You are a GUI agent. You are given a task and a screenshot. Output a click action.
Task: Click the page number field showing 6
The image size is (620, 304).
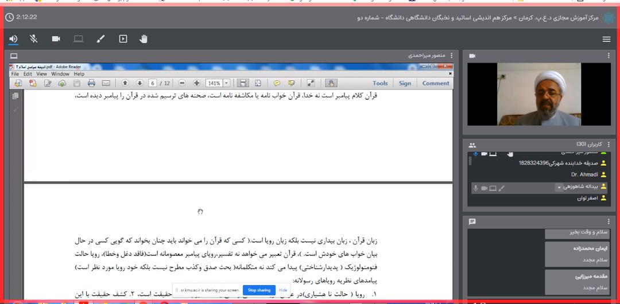[x=153, y=83]
